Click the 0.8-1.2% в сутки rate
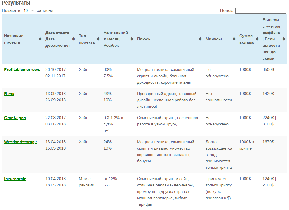The image size is (289, 210). point(113,121)
